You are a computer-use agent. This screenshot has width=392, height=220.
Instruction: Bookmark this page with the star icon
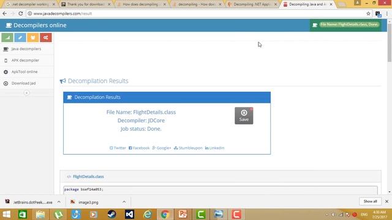tap(368, 13)
